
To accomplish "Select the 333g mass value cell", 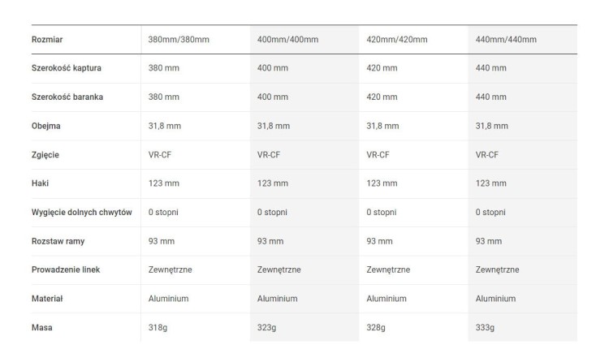I will 485,327.
